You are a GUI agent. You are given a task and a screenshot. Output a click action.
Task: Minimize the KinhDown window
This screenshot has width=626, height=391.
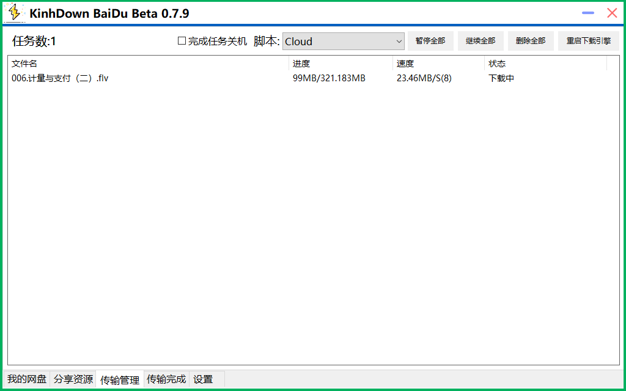click(x=587, y=13)
